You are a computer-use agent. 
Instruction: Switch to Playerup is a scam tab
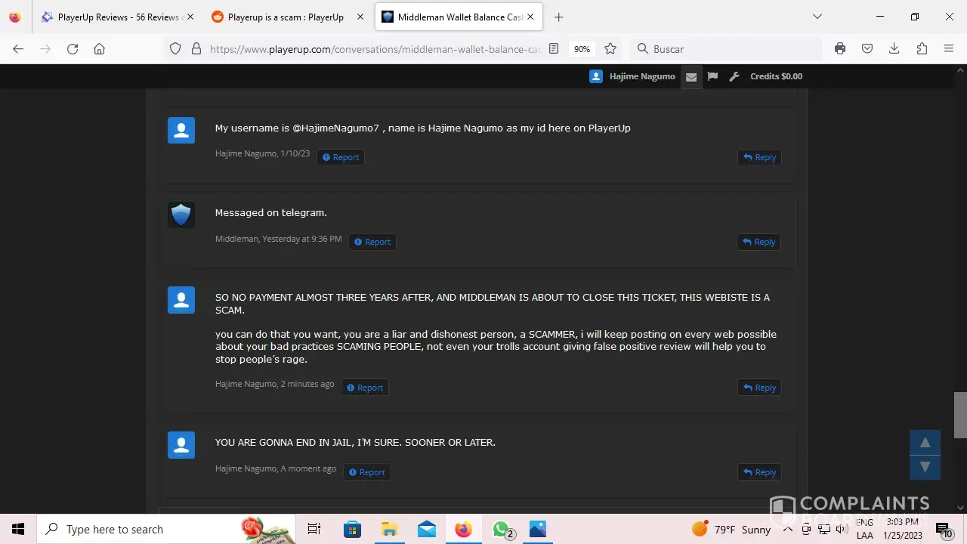point(286,17)
